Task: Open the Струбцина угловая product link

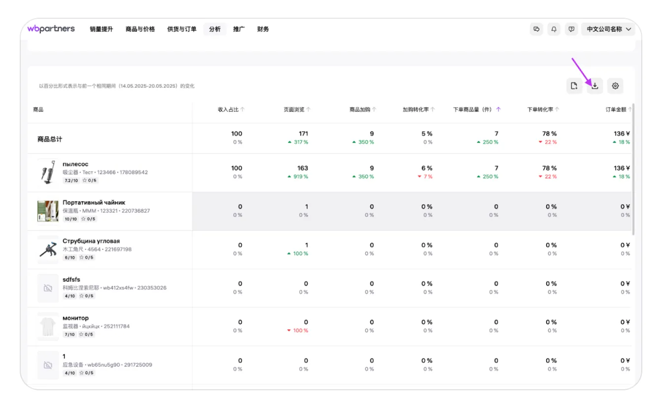Action: pos(91,241)
